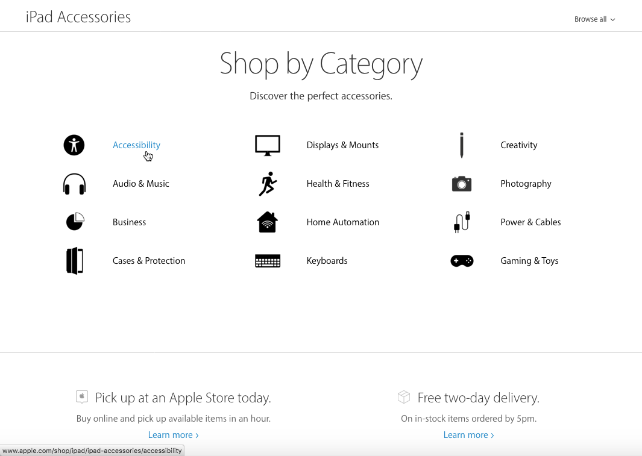
Task: Select the Keyboards keyboard icon
Action: pyautogui.click(x=268, y=261)
